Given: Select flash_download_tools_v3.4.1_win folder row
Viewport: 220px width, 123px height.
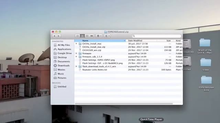Looking at the screenshot, I should (x=128, y=66).
